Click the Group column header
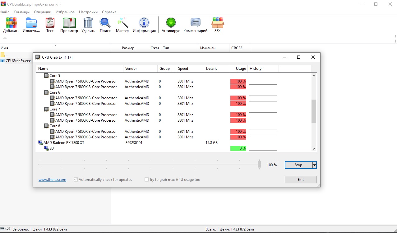Viewport: 397px width, 233px height. tap(167, 69)
